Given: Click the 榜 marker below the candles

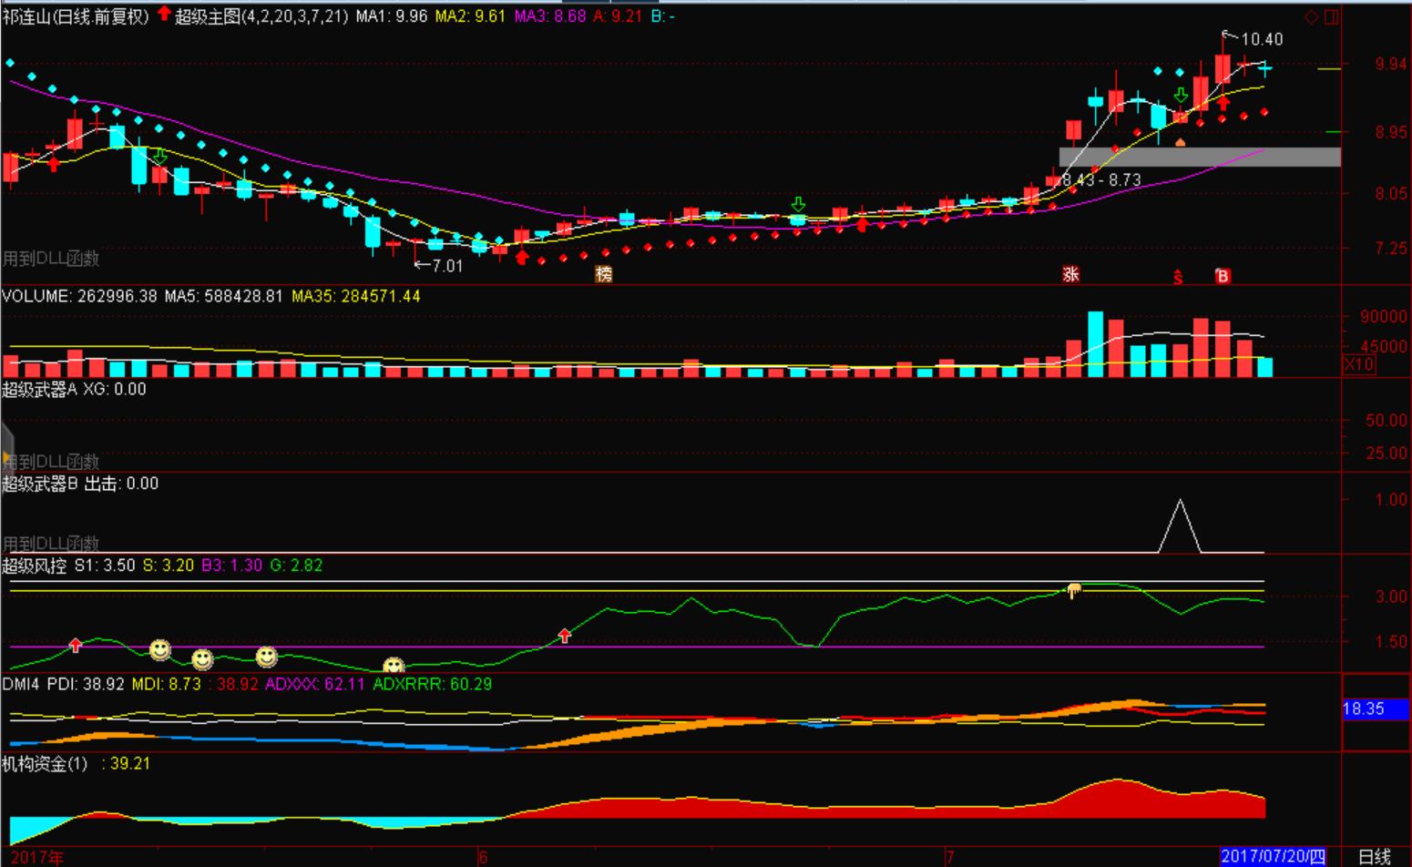Looking at the screenshot, I should tap(603, 274).
